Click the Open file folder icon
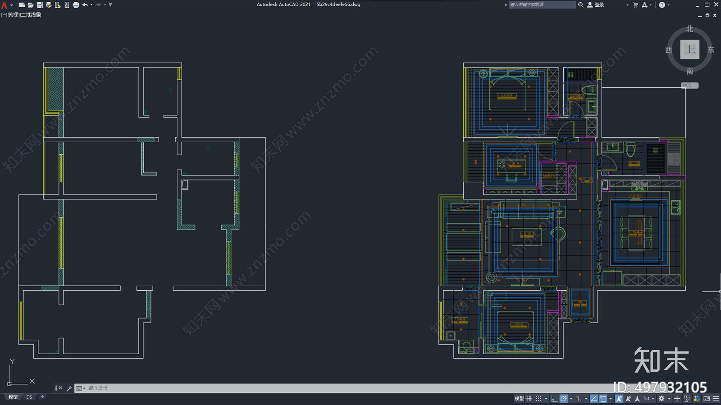 [x=31, y=5]
